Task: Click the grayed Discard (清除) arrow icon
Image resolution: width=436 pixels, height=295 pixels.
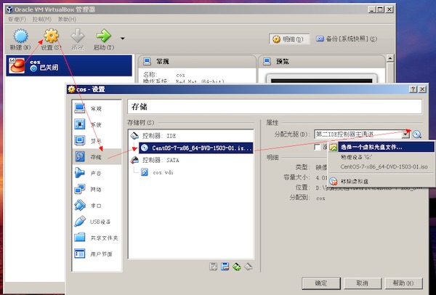Action: click(78, 36)
